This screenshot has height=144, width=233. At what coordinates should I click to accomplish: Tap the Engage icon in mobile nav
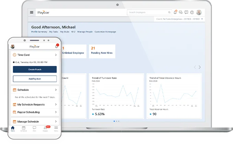pyautogui.click(x=45, y=129)
